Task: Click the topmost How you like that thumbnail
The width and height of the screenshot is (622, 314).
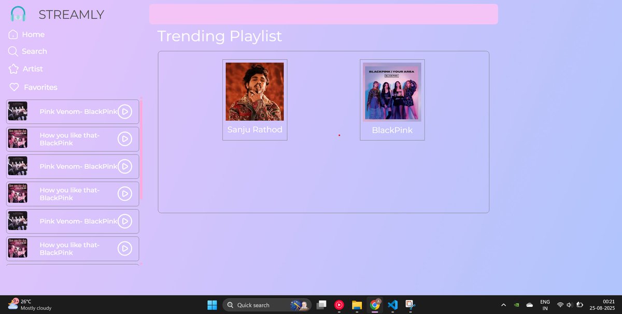Action: pyautogui.click(x=18, y=139)
